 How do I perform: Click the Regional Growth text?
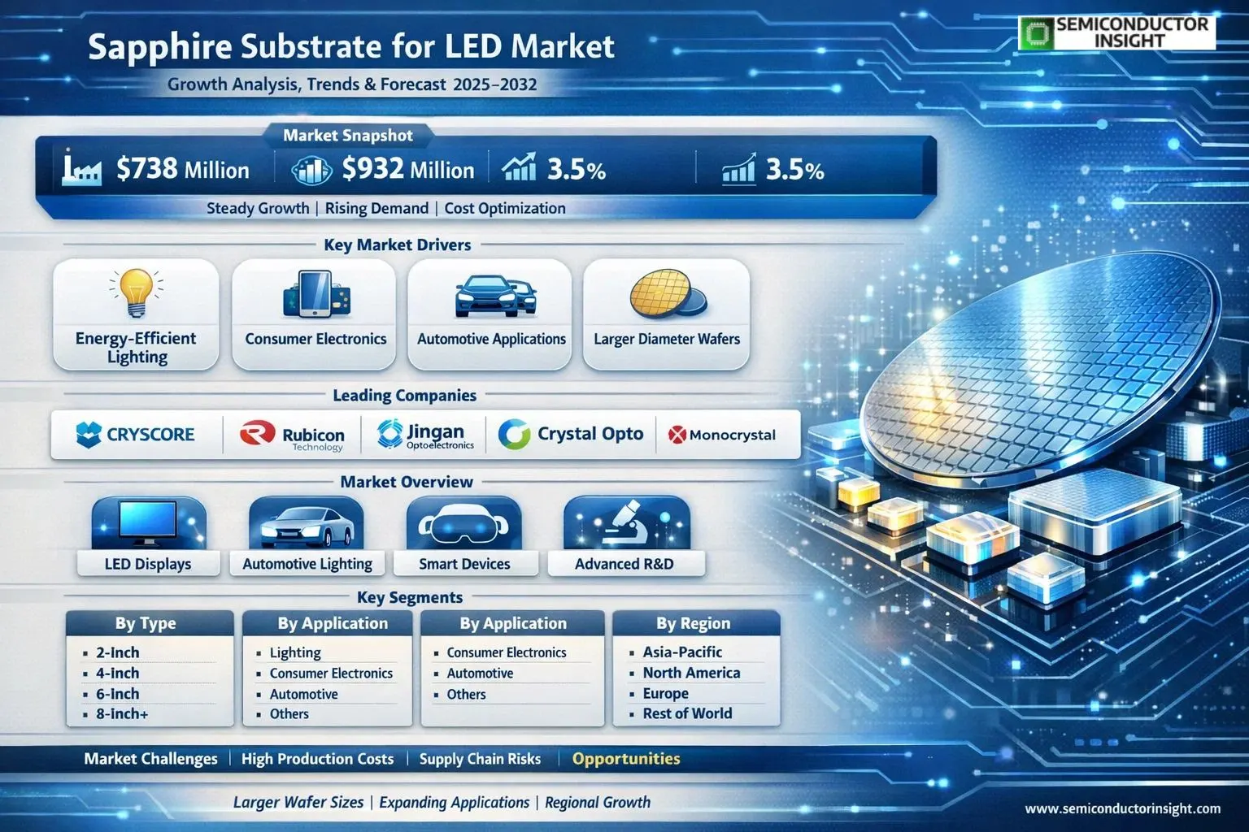[598, 802]
